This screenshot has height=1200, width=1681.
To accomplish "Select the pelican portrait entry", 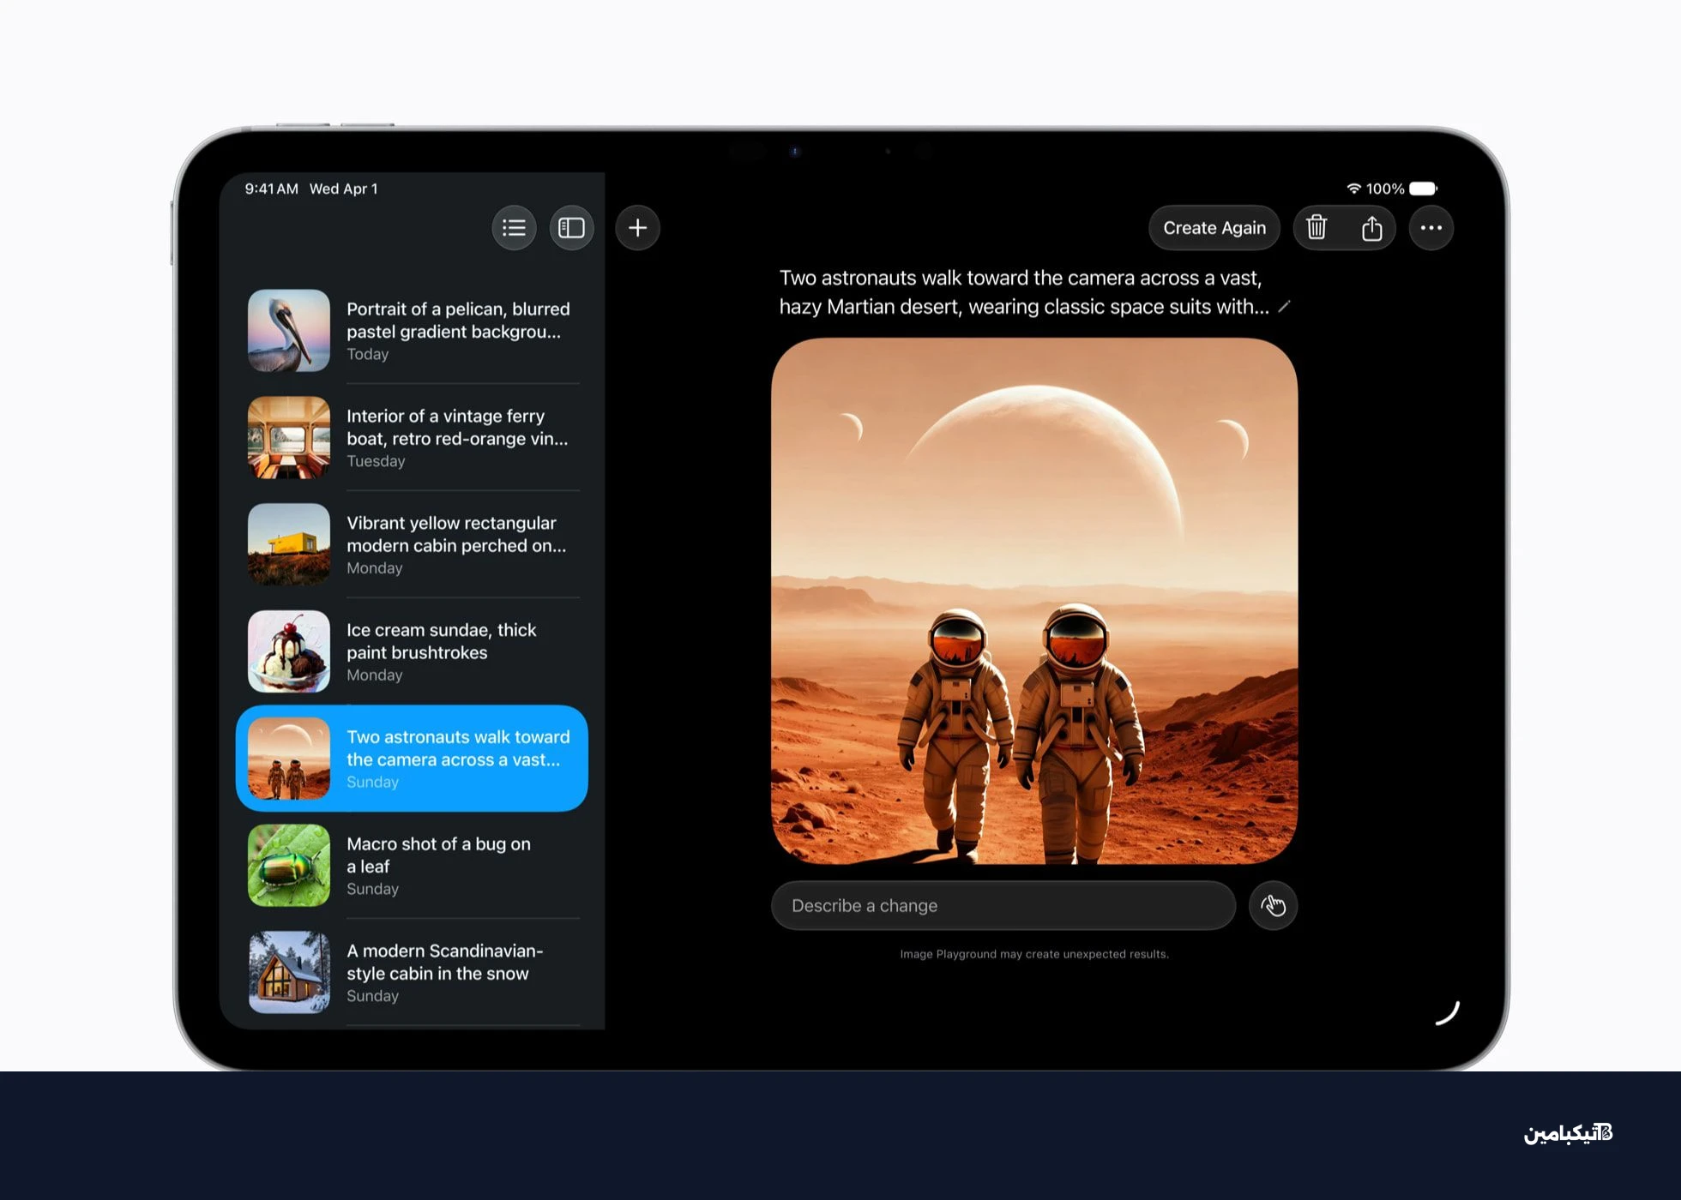I will point(412,331).
